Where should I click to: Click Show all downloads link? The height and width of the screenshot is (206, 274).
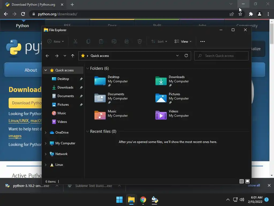coord(254,185)
